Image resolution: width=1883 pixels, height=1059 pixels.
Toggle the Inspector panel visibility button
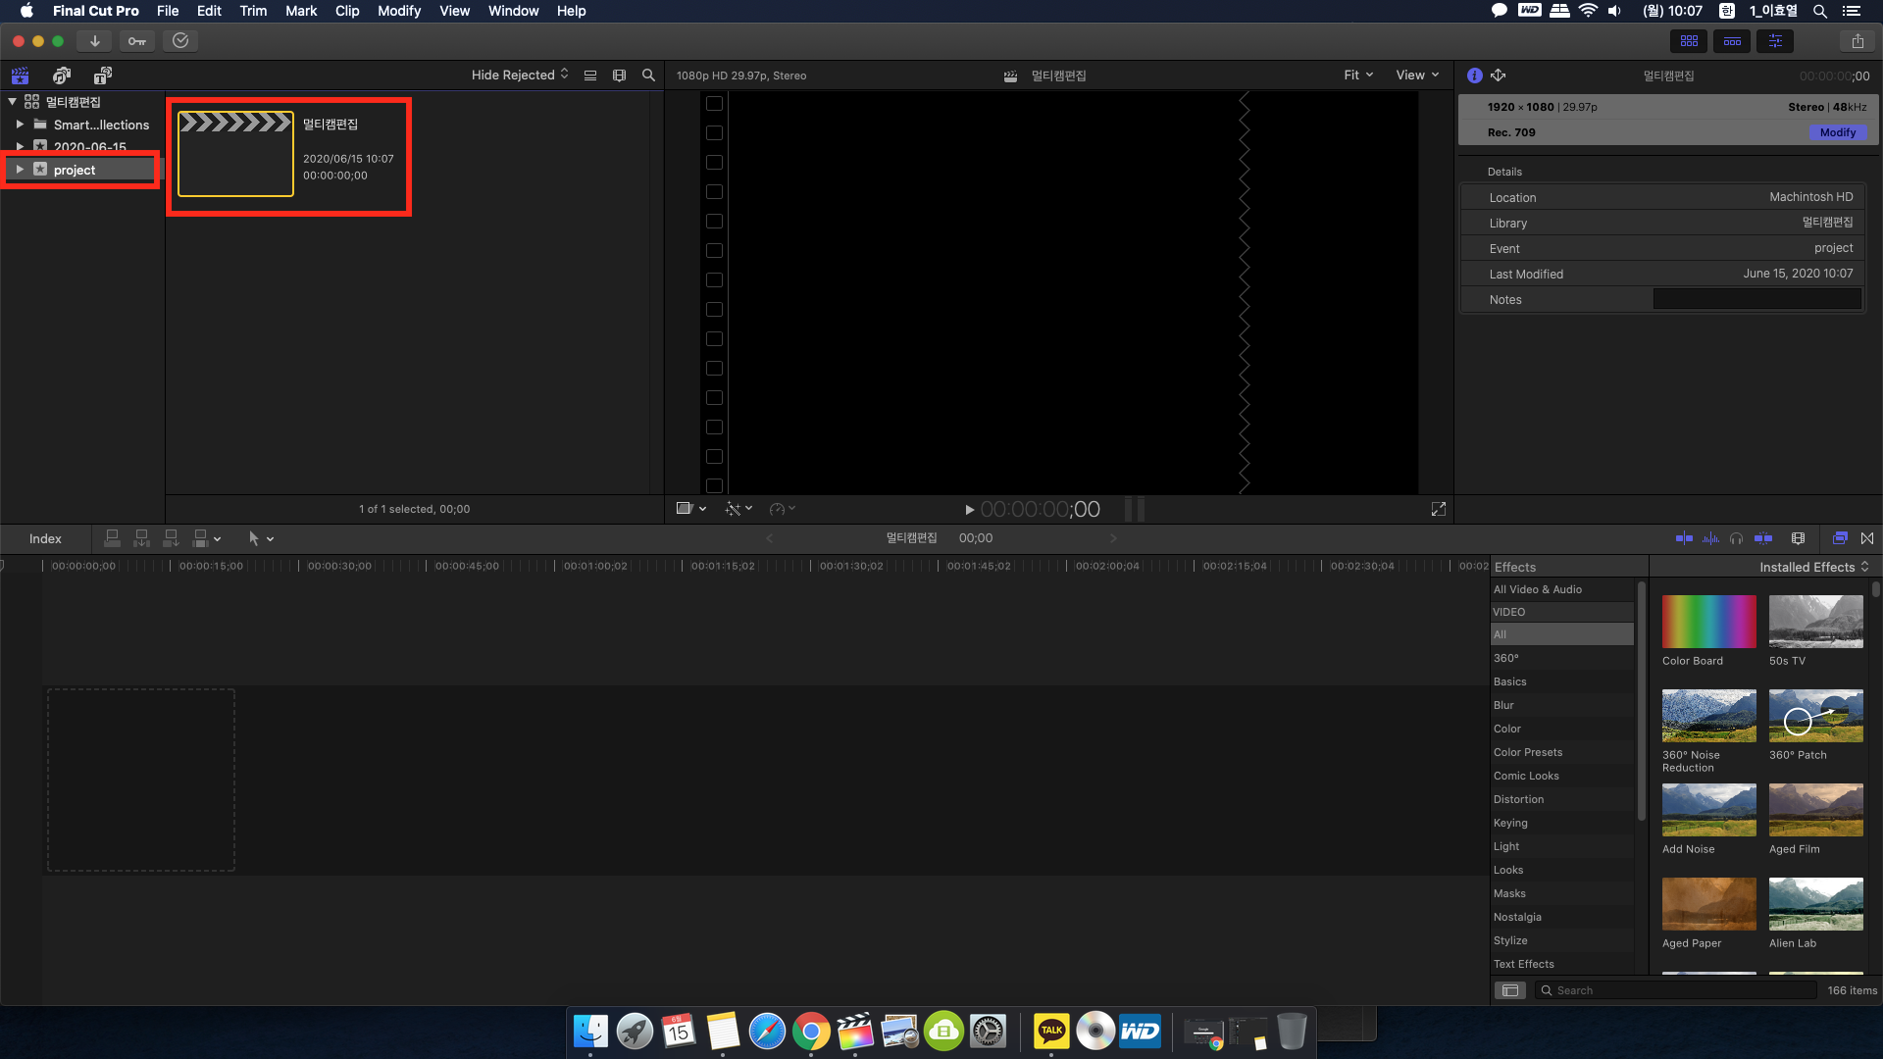click(1775, 41)
